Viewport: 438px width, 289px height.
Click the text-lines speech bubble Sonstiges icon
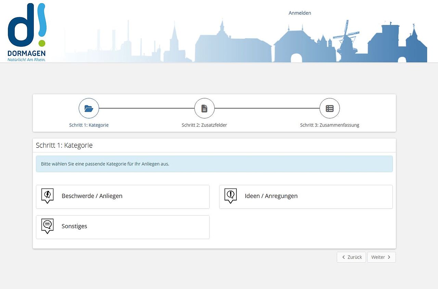point(47,226)
